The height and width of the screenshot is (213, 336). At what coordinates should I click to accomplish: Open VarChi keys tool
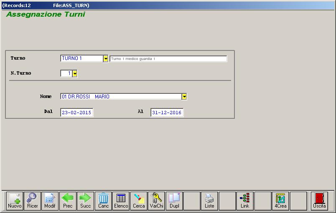click(157, 201)
